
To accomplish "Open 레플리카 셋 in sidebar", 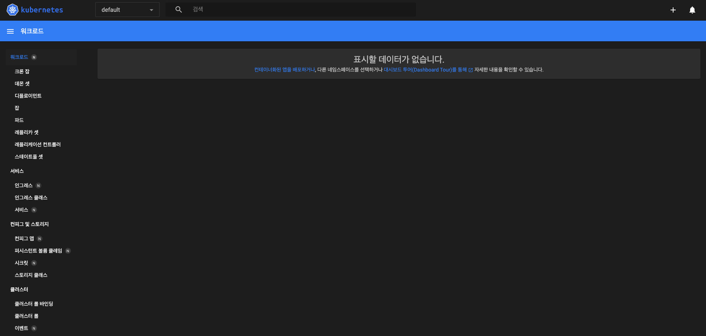I will point(27,132).
